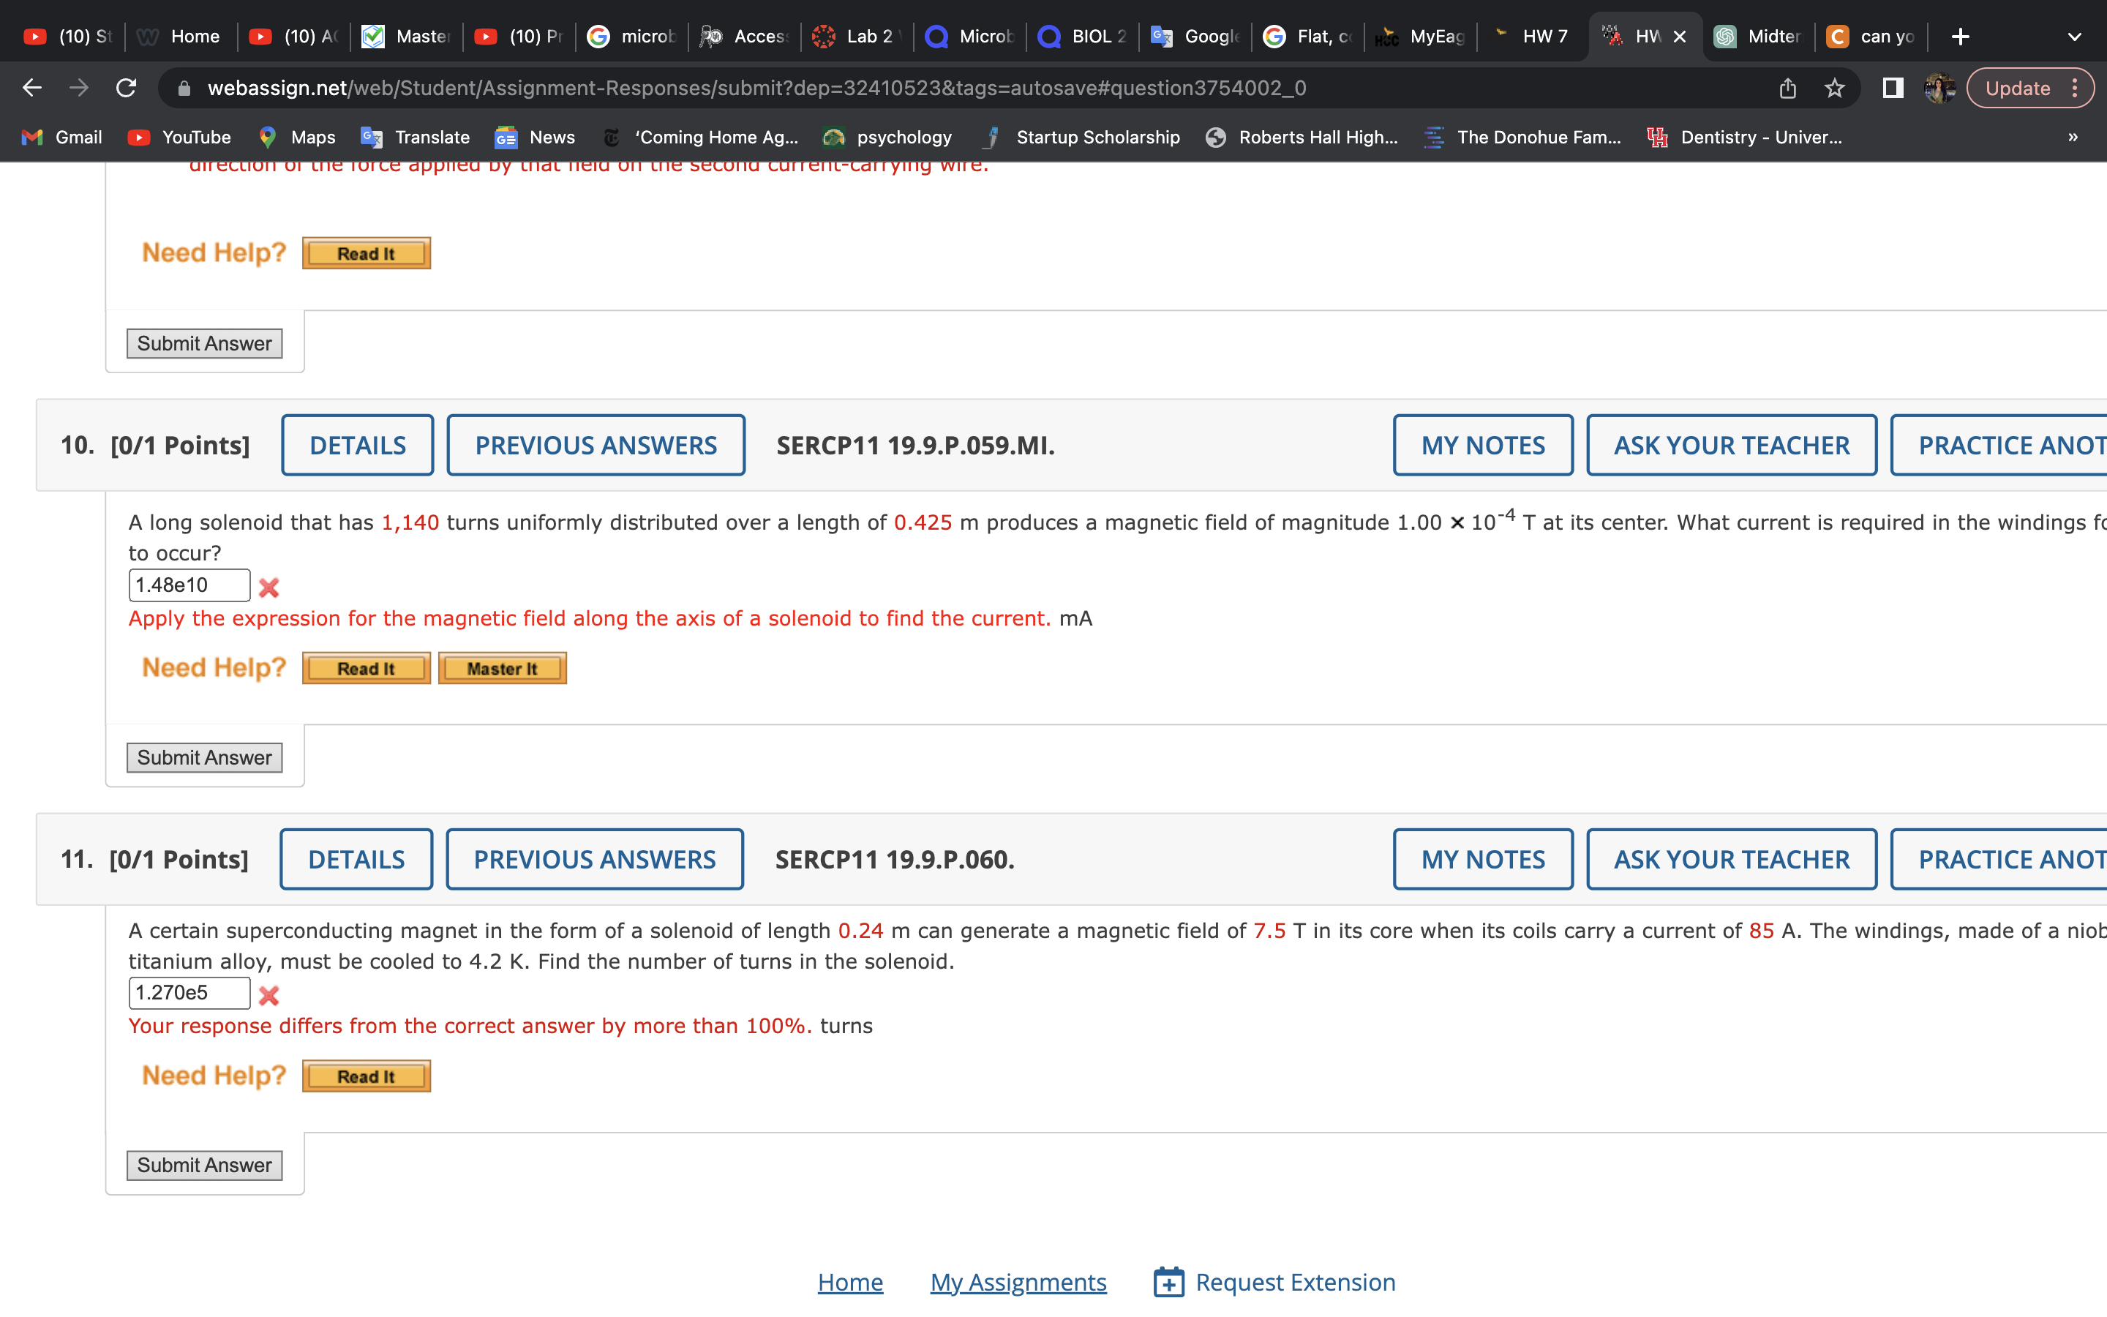Image resolution: width=2107 pixels, height=1317 pixels.
Task: Open a new tab with plus icon
Action: coord(1960,37)
